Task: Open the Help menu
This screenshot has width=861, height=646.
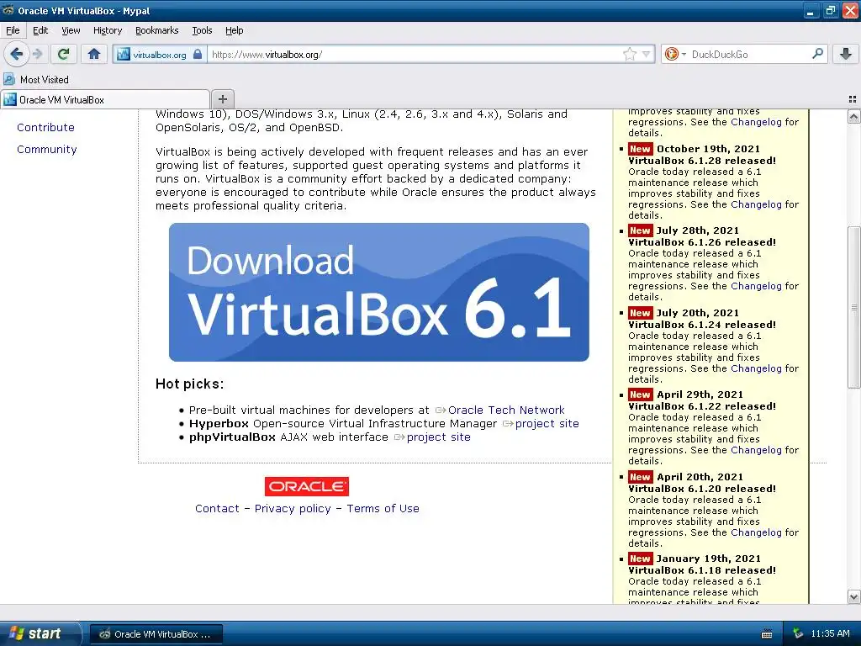Action: [234, 31]
